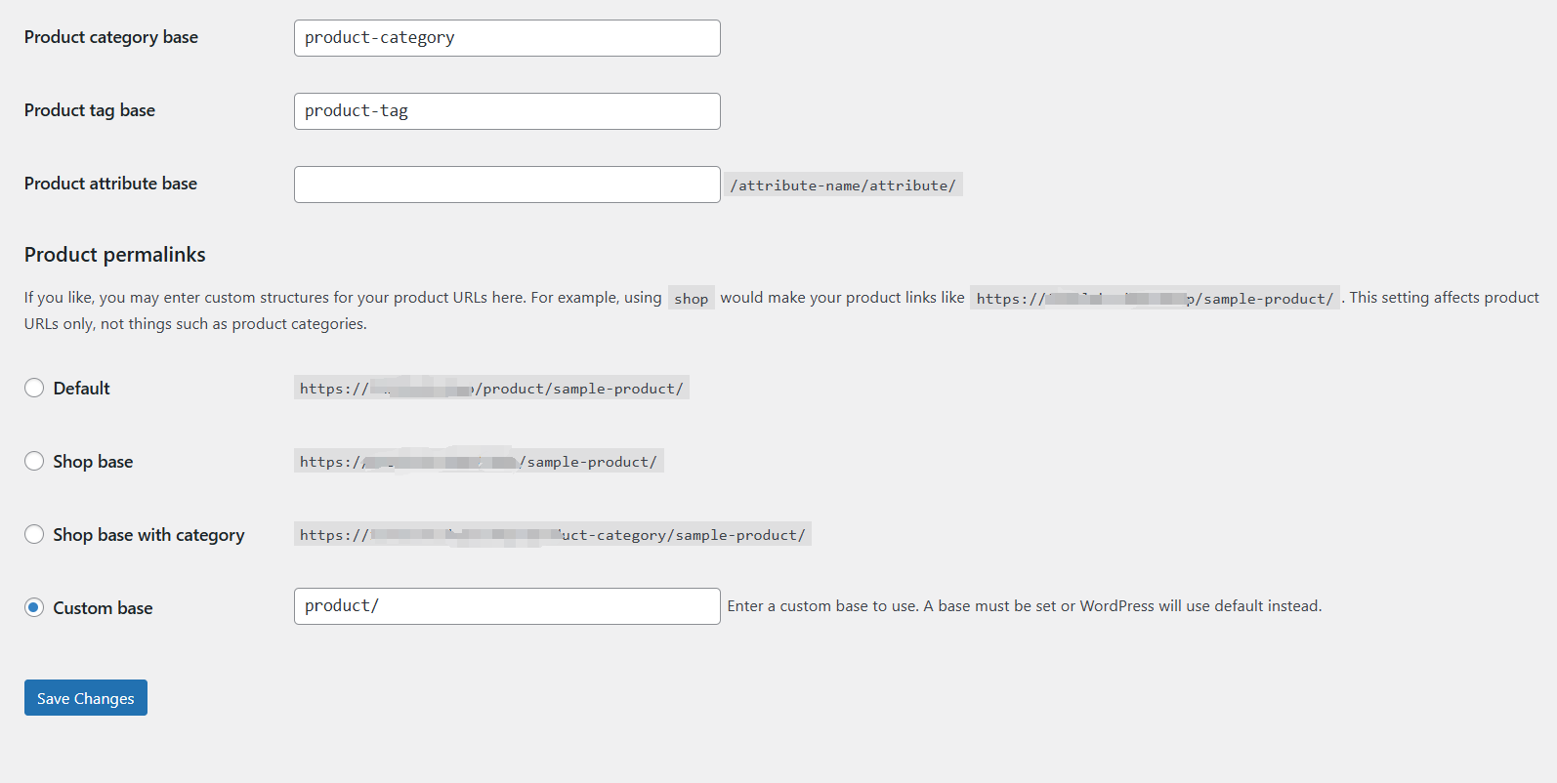
Task: Click the Product tag base label
Action: [89, 110]
